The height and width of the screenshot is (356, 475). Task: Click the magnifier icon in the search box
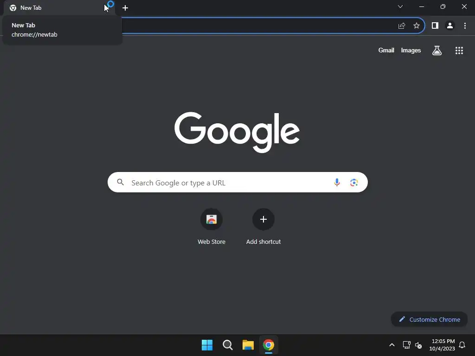pos(121,182)
